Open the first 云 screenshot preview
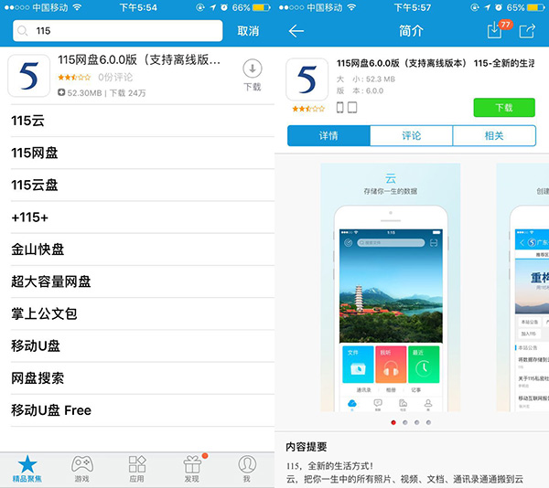Viewport: 549px width, 488px height. 391,287
